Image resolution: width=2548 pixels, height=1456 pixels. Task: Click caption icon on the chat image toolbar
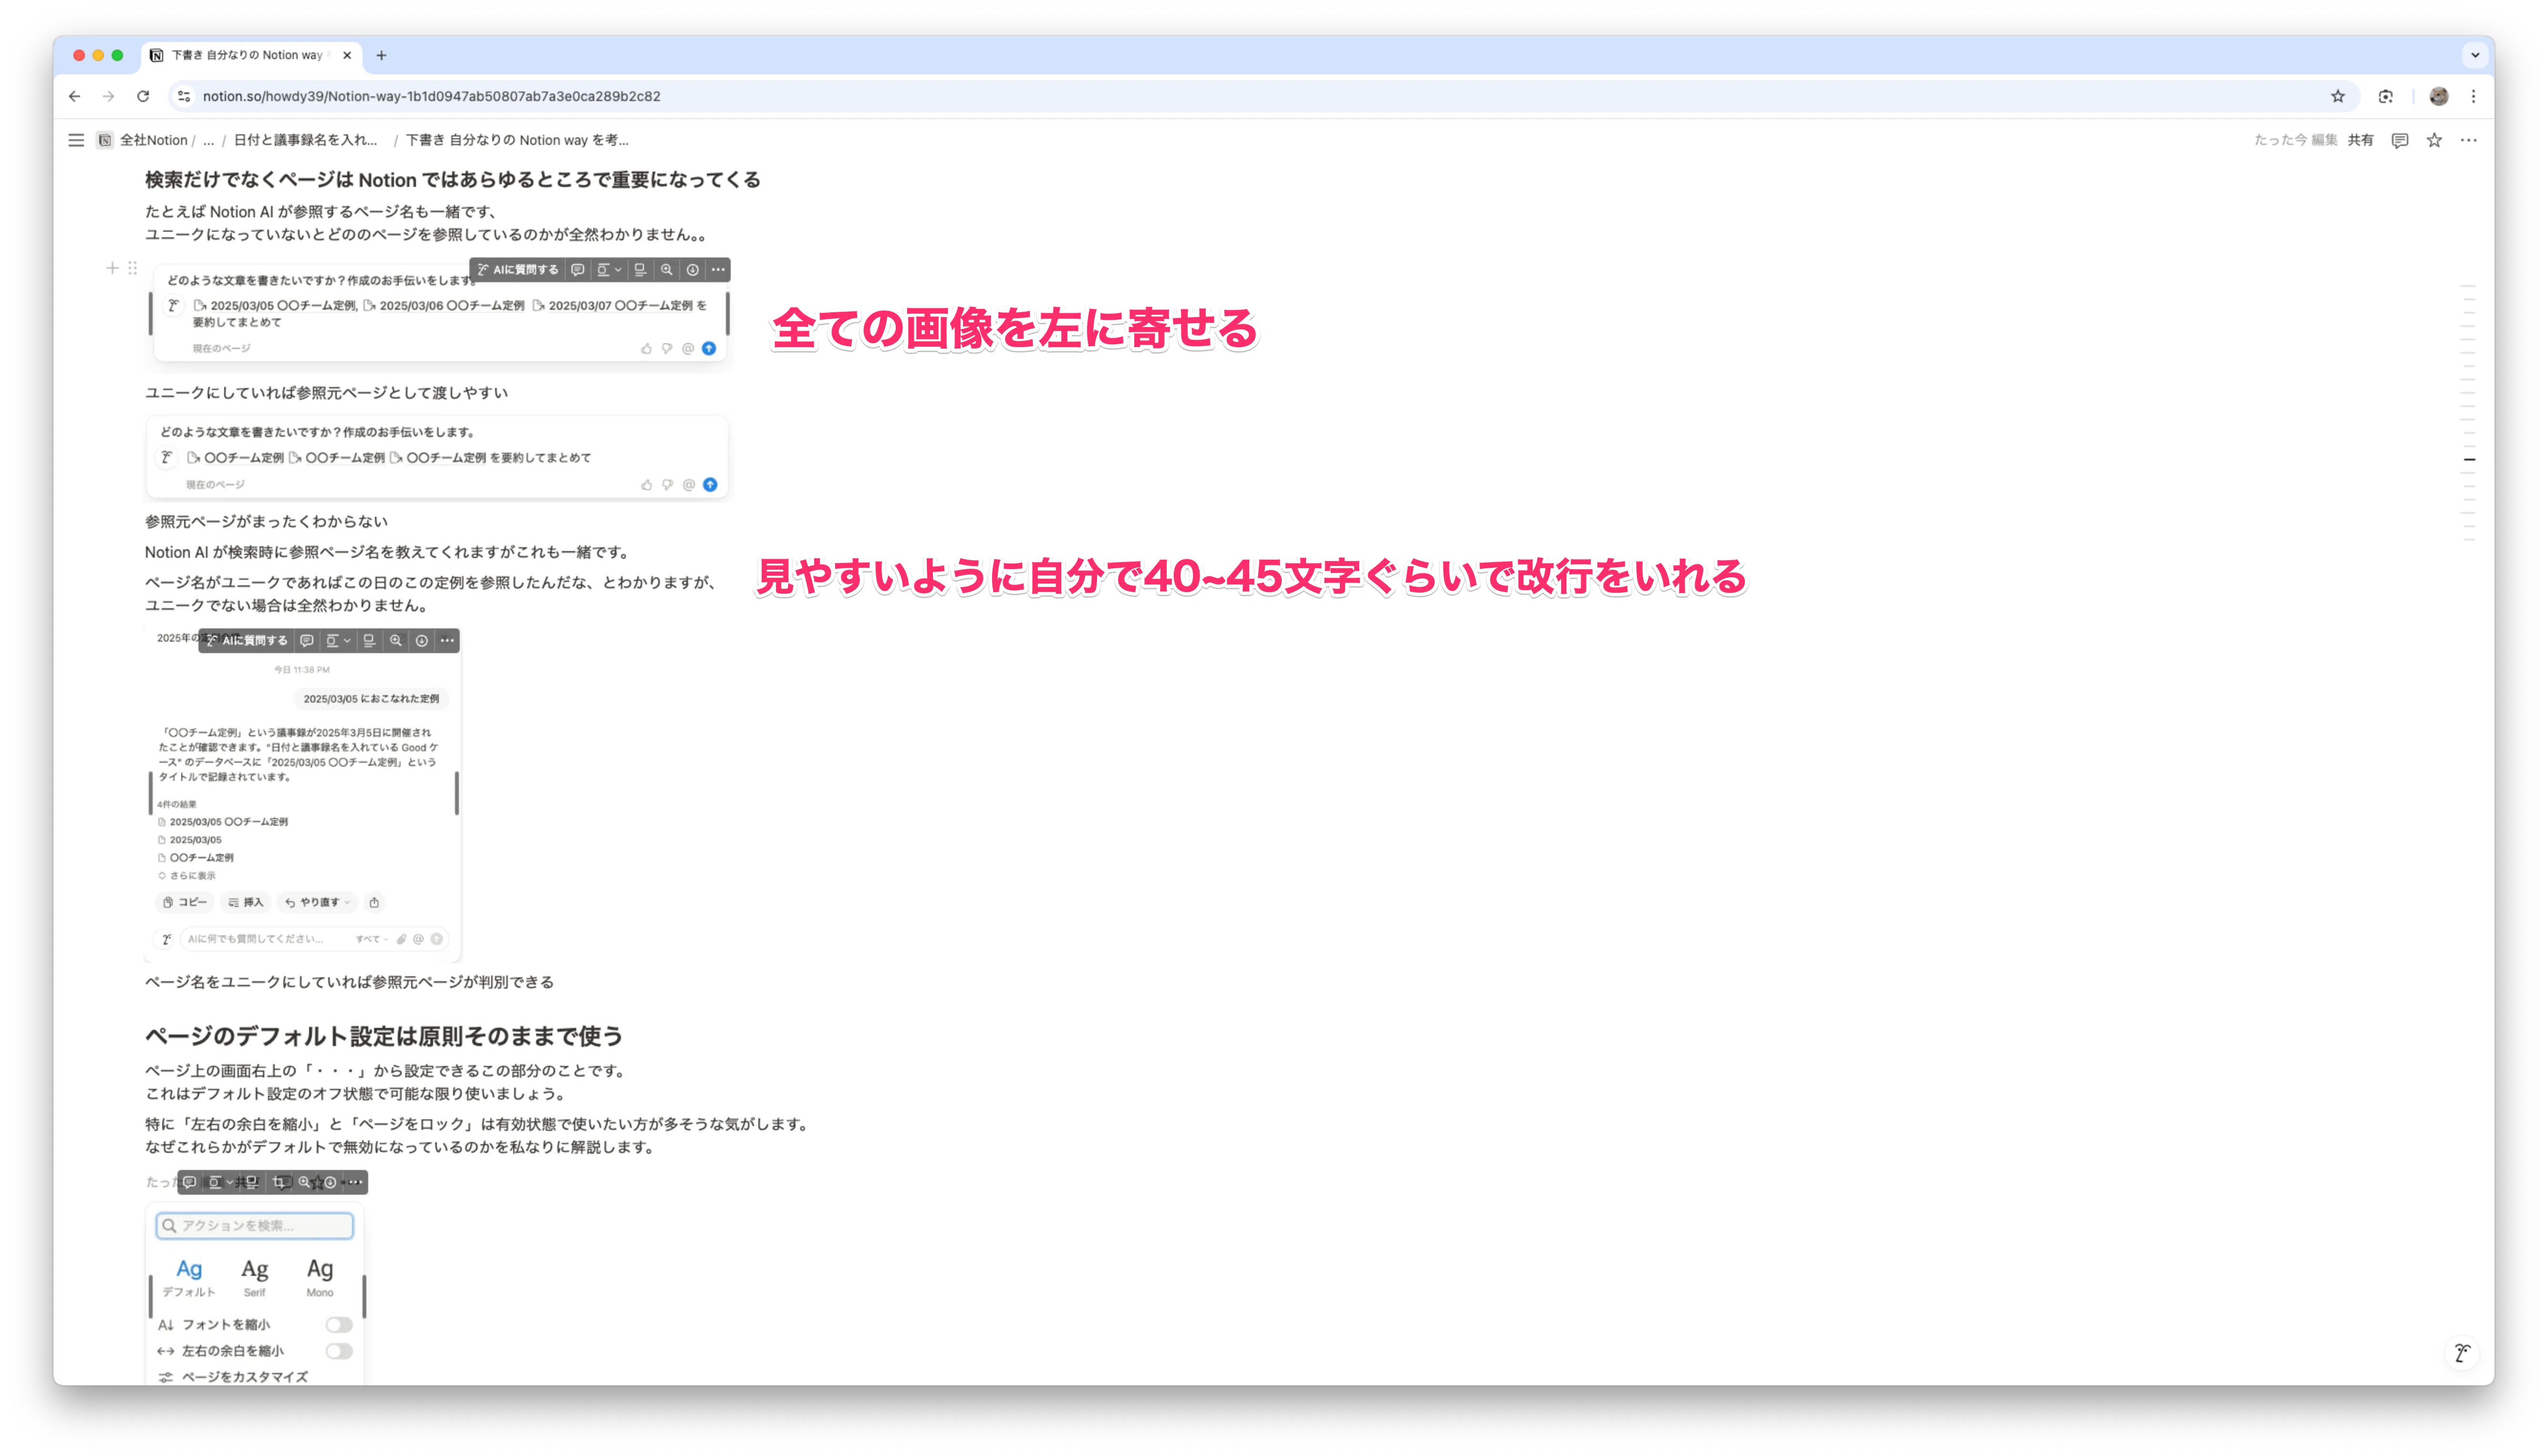[369, 640]
